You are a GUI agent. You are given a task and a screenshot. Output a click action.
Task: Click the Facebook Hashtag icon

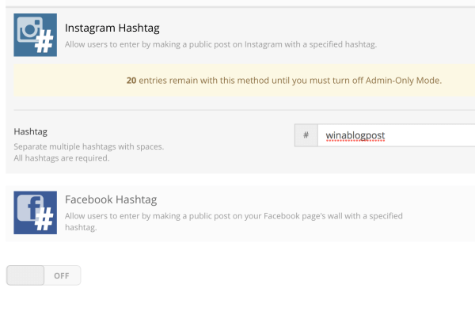click(x=35, y=213)
